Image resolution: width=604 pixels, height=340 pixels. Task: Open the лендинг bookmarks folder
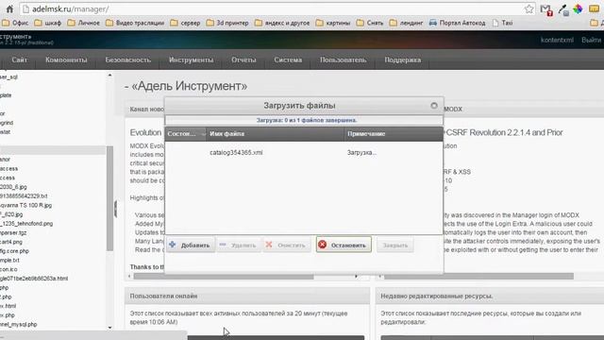406,23
